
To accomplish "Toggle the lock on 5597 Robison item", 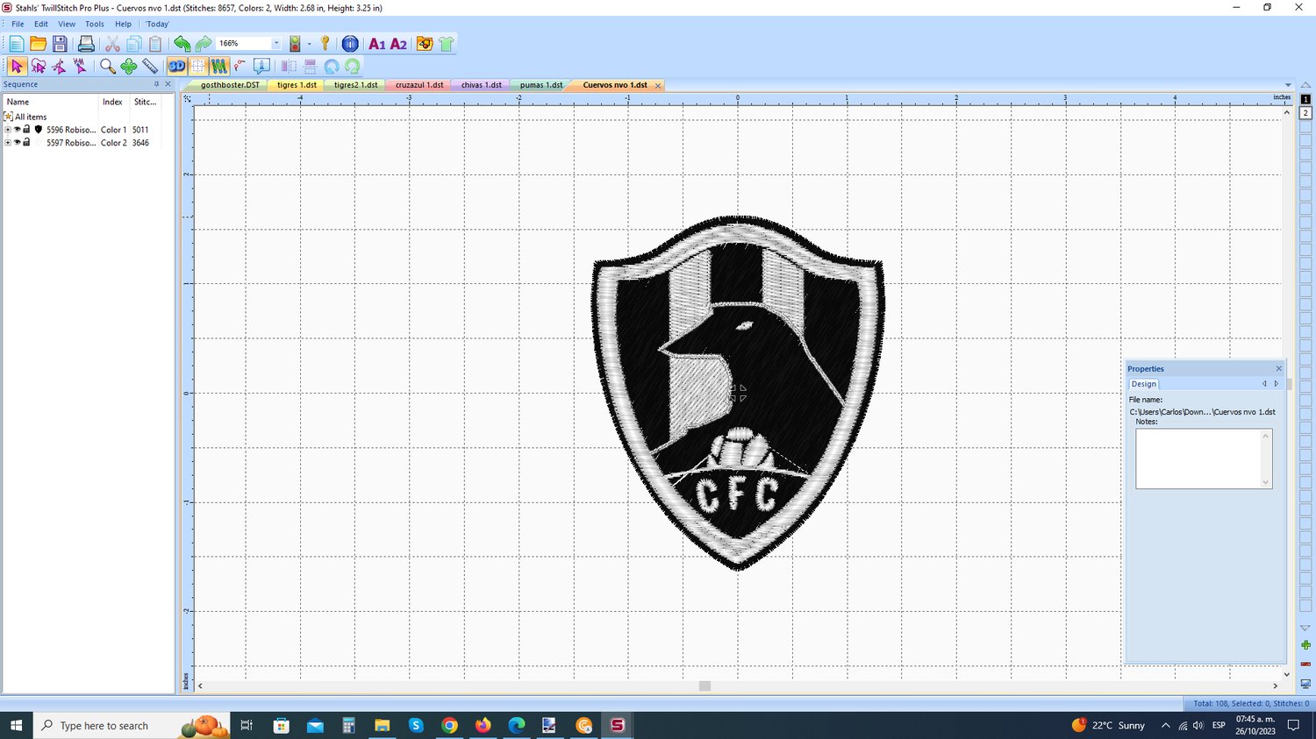I will [26, 143].
